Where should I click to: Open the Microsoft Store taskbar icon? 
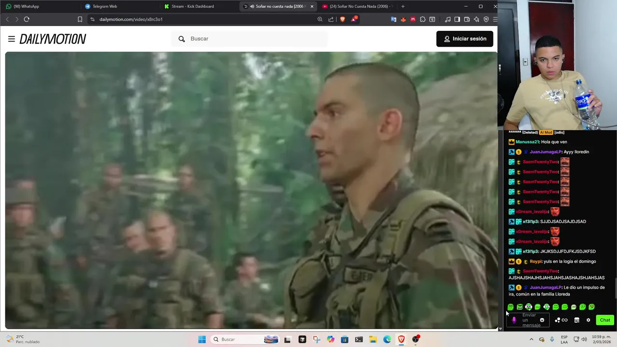(345, 339)
